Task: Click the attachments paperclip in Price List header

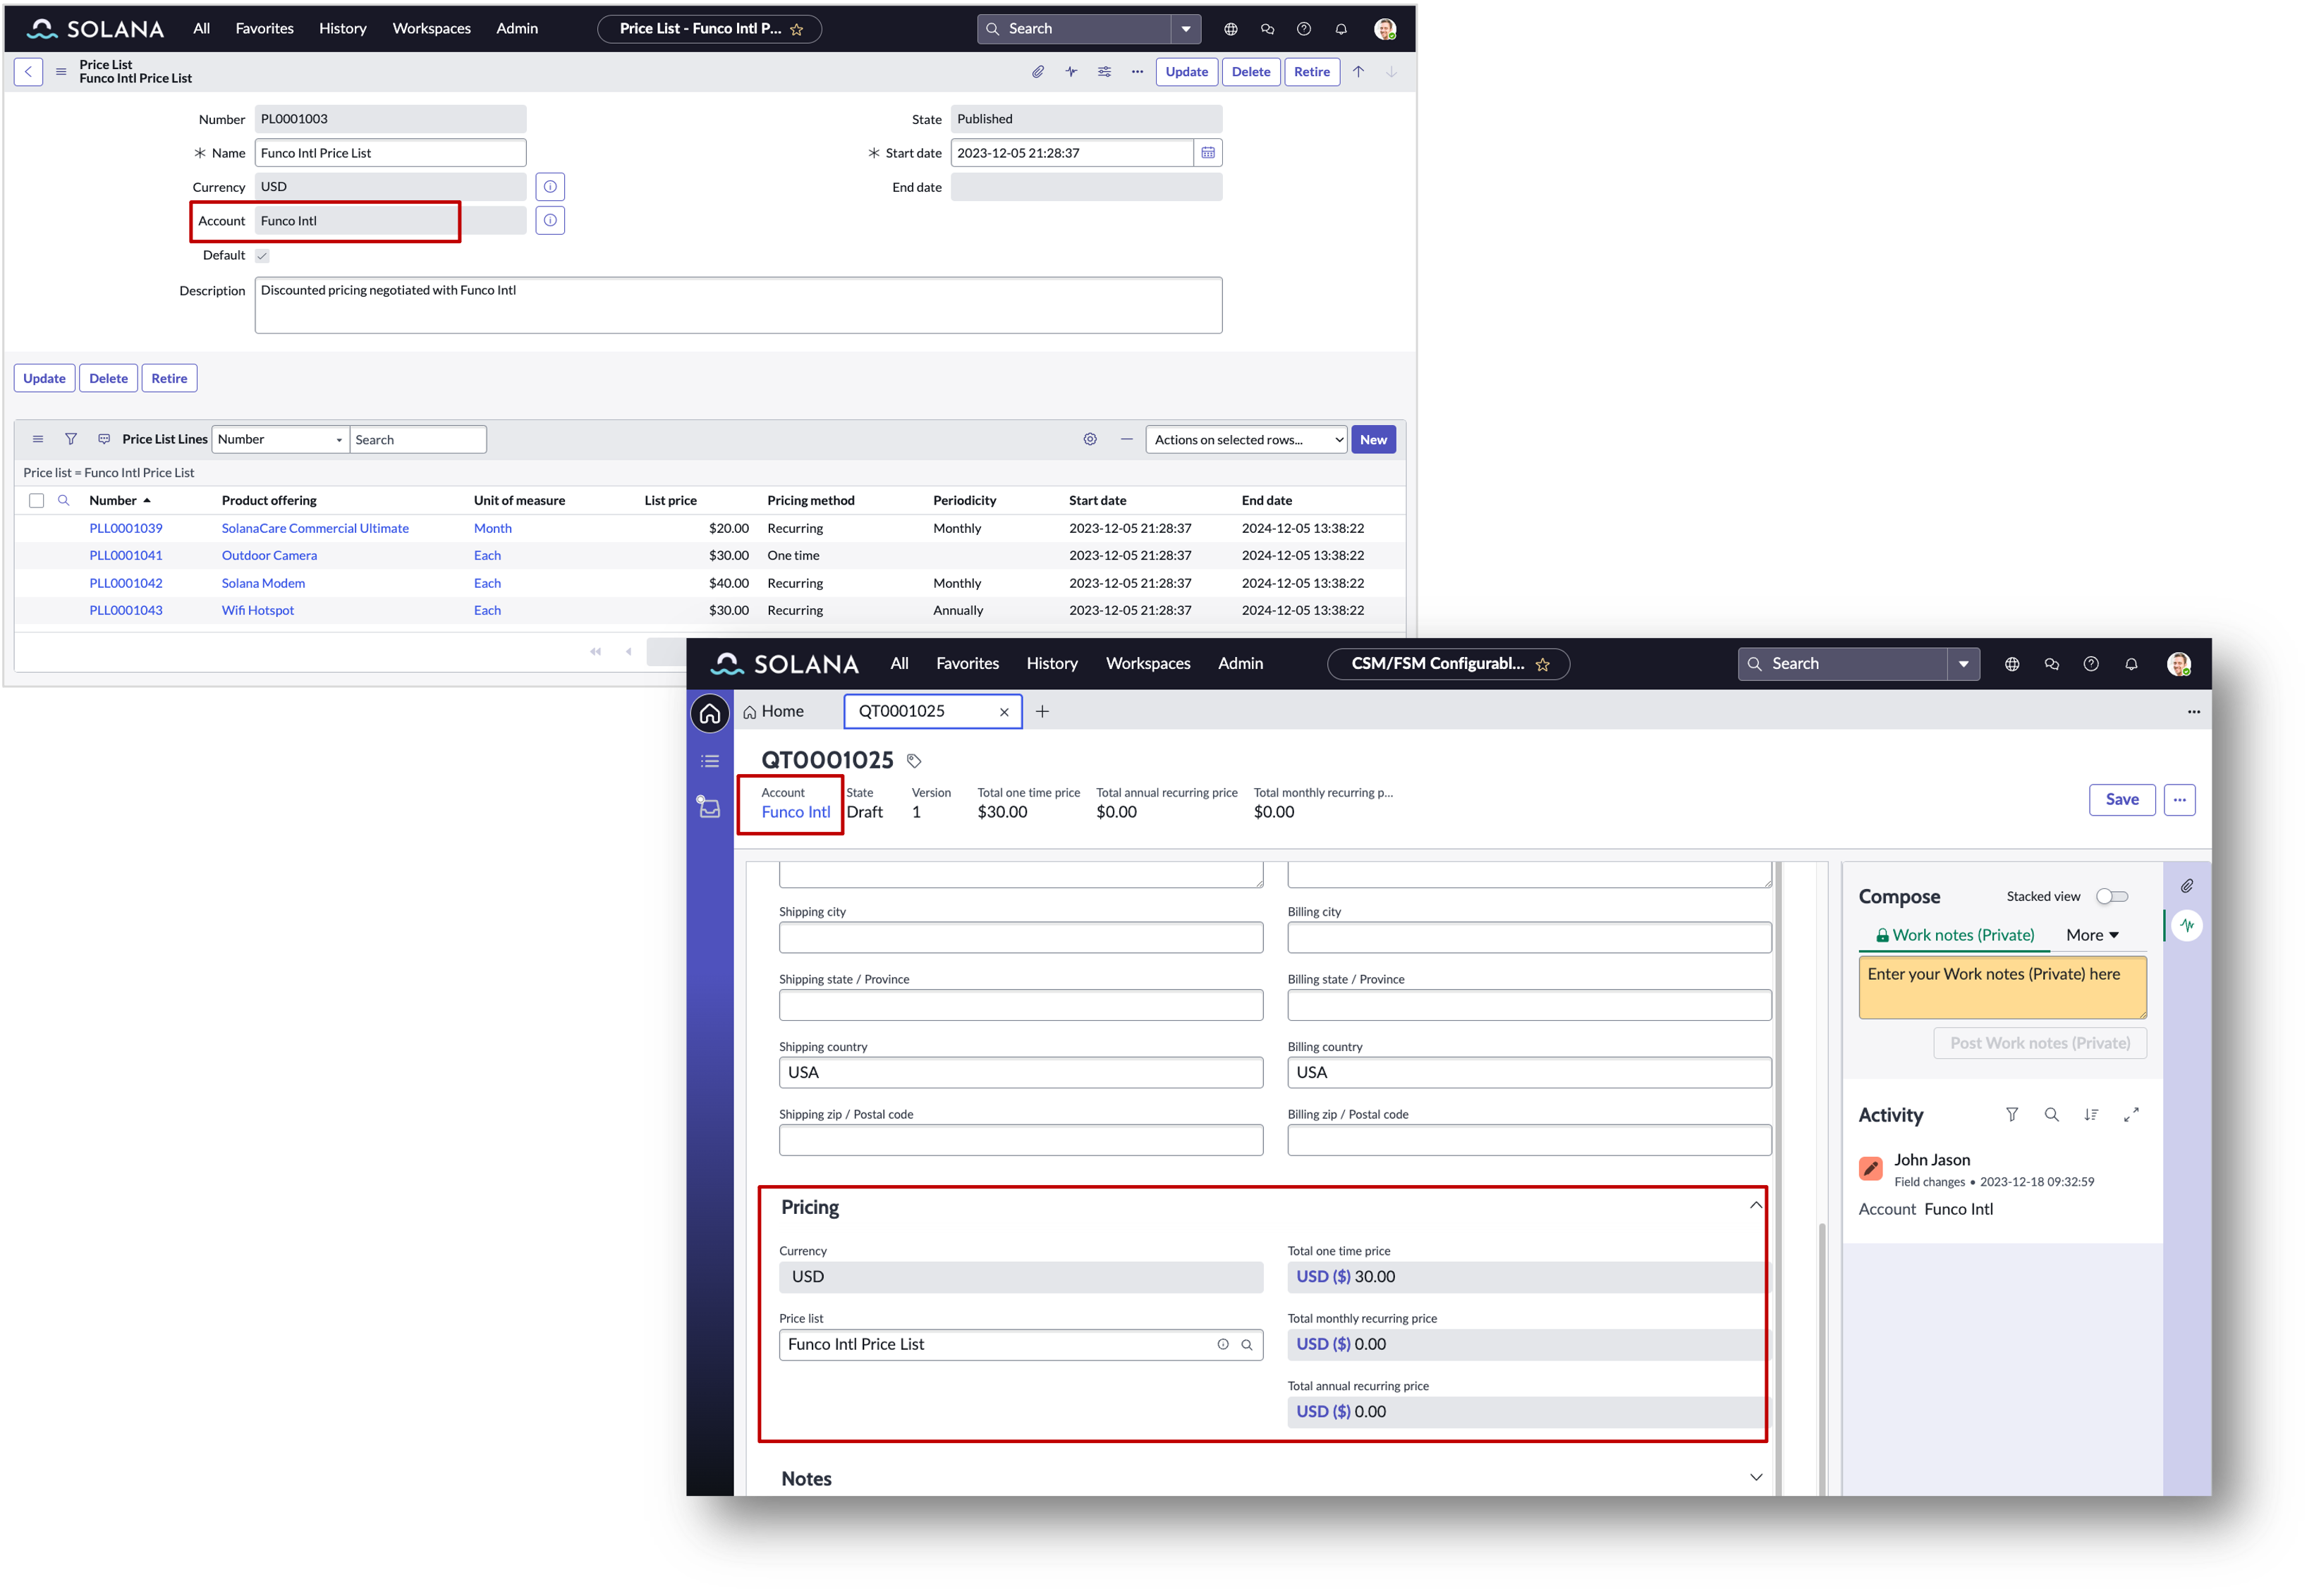Action: (1037, 71)
